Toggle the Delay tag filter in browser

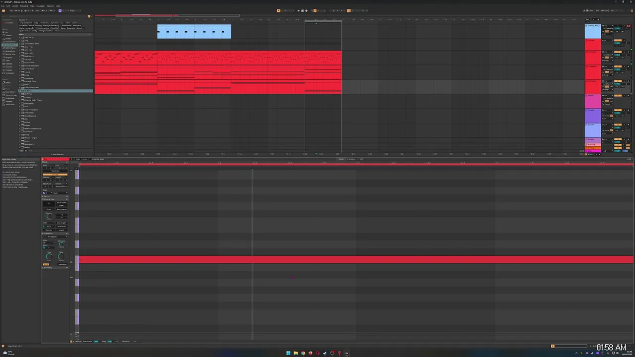37,23
